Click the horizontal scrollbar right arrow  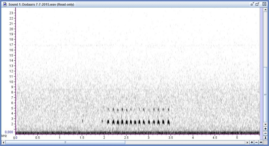click(x=247, y=143)
